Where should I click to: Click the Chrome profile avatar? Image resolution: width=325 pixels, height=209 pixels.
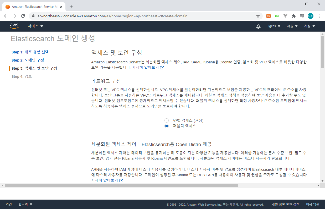pyautogui.click(x=311, y=16)
